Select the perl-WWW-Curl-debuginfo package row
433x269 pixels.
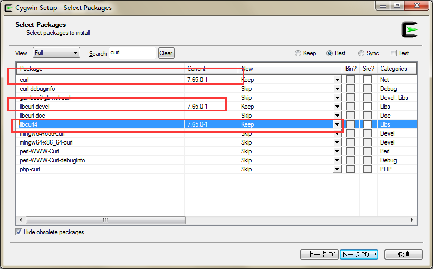216,160
